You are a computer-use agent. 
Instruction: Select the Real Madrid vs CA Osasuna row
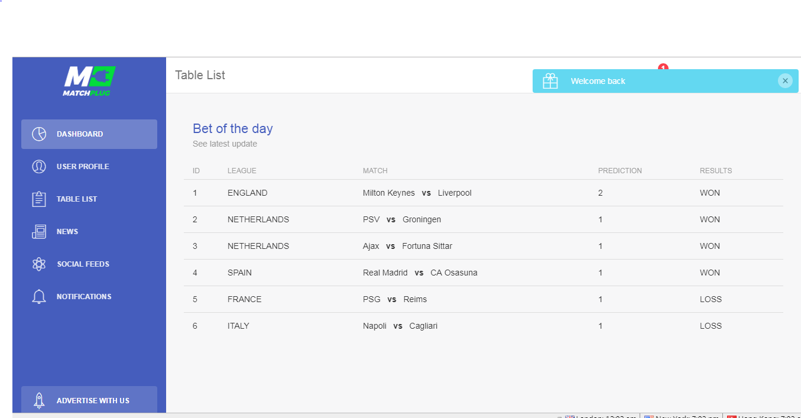pyautogui.click(x=484, y=273)
